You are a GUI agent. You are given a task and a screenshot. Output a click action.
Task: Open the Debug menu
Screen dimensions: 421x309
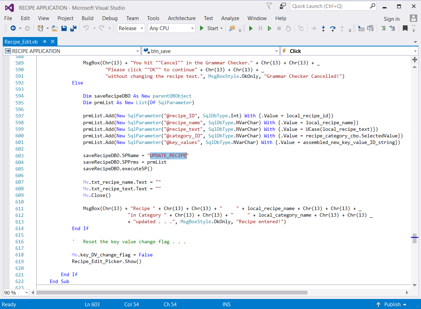110,18
